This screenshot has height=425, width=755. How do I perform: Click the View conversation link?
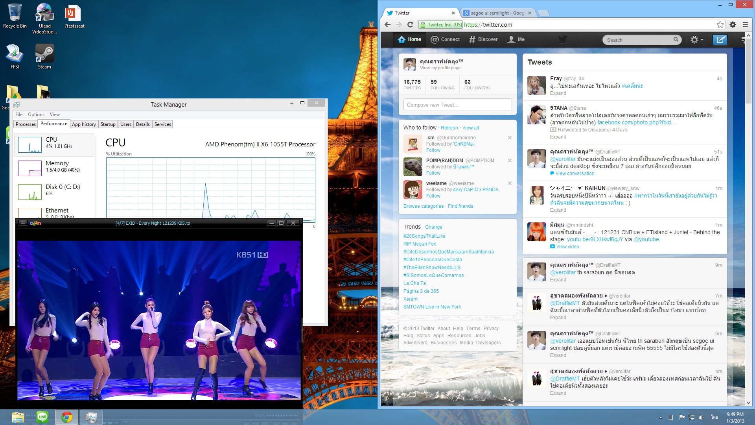[575, 174]
